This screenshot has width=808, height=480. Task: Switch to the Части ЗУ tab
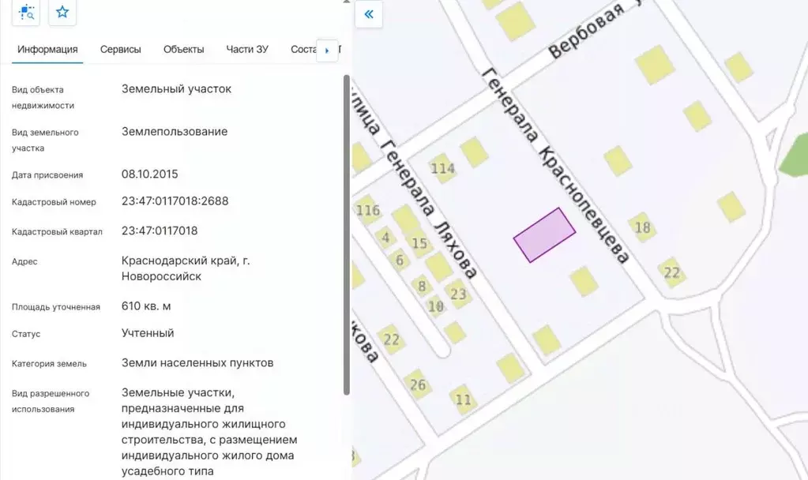coord(246,49)
